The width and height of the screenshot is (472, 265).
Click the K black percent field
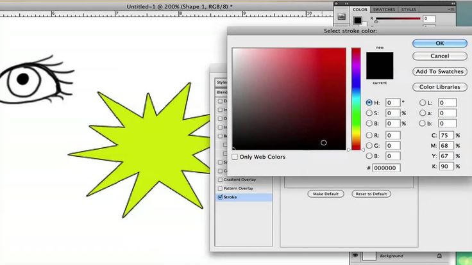coord(446,166)
